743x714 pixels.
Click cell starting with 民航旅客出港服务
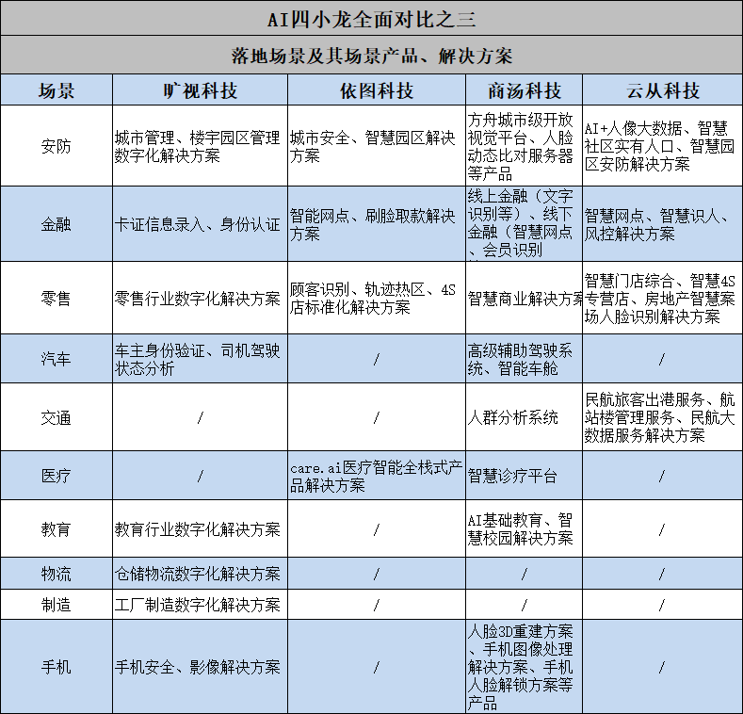coord(662,417)
